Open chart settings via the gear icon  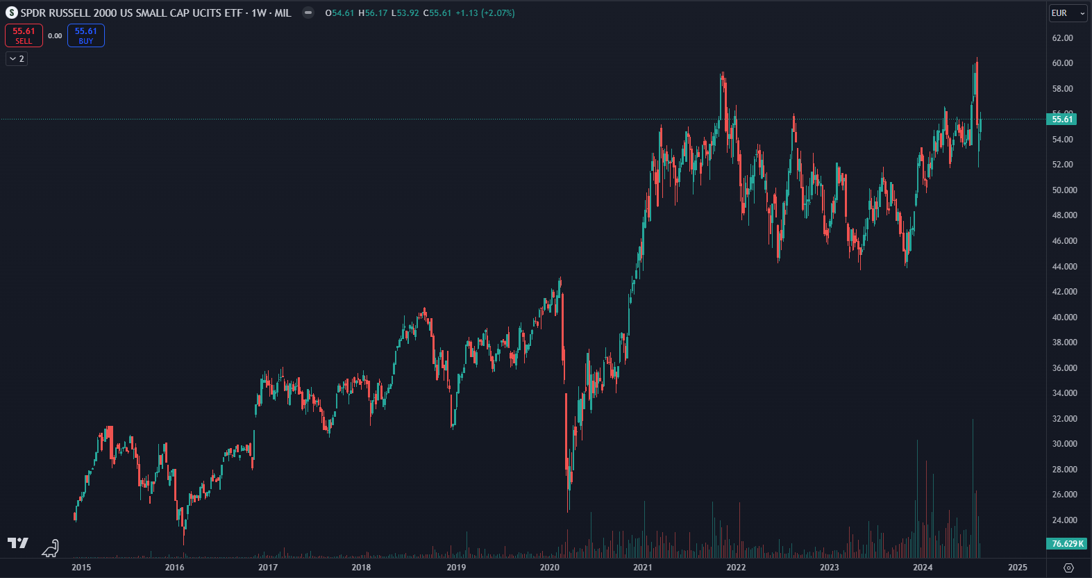point(1068,568)
